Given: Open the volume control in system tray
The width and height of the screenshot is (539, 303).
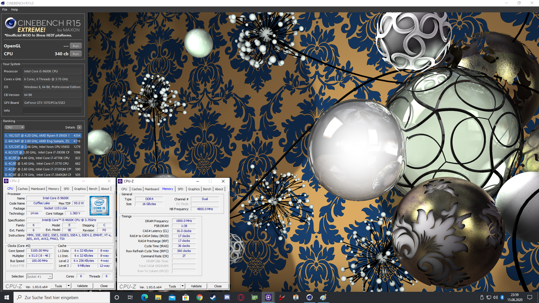Looking at the screenshot, I should coord(495,297).
